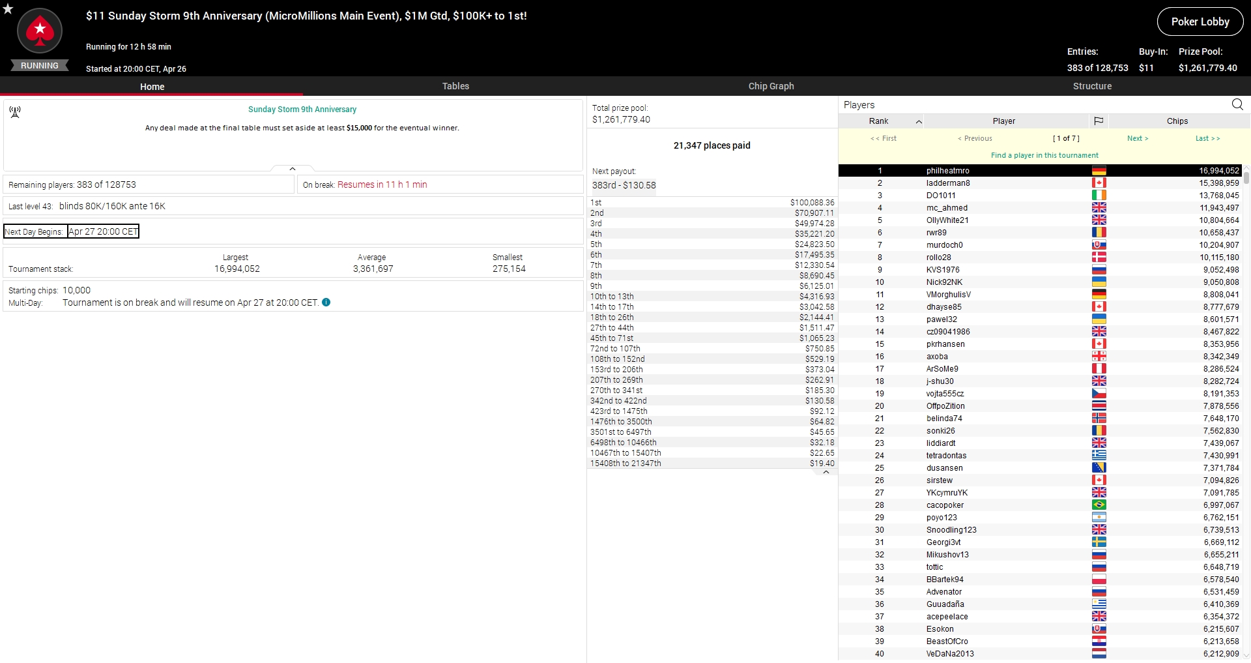The image size is (1251, 663).
Task: Click the flag icon for mc_ahmed
Action: (x=1099, y=208)
